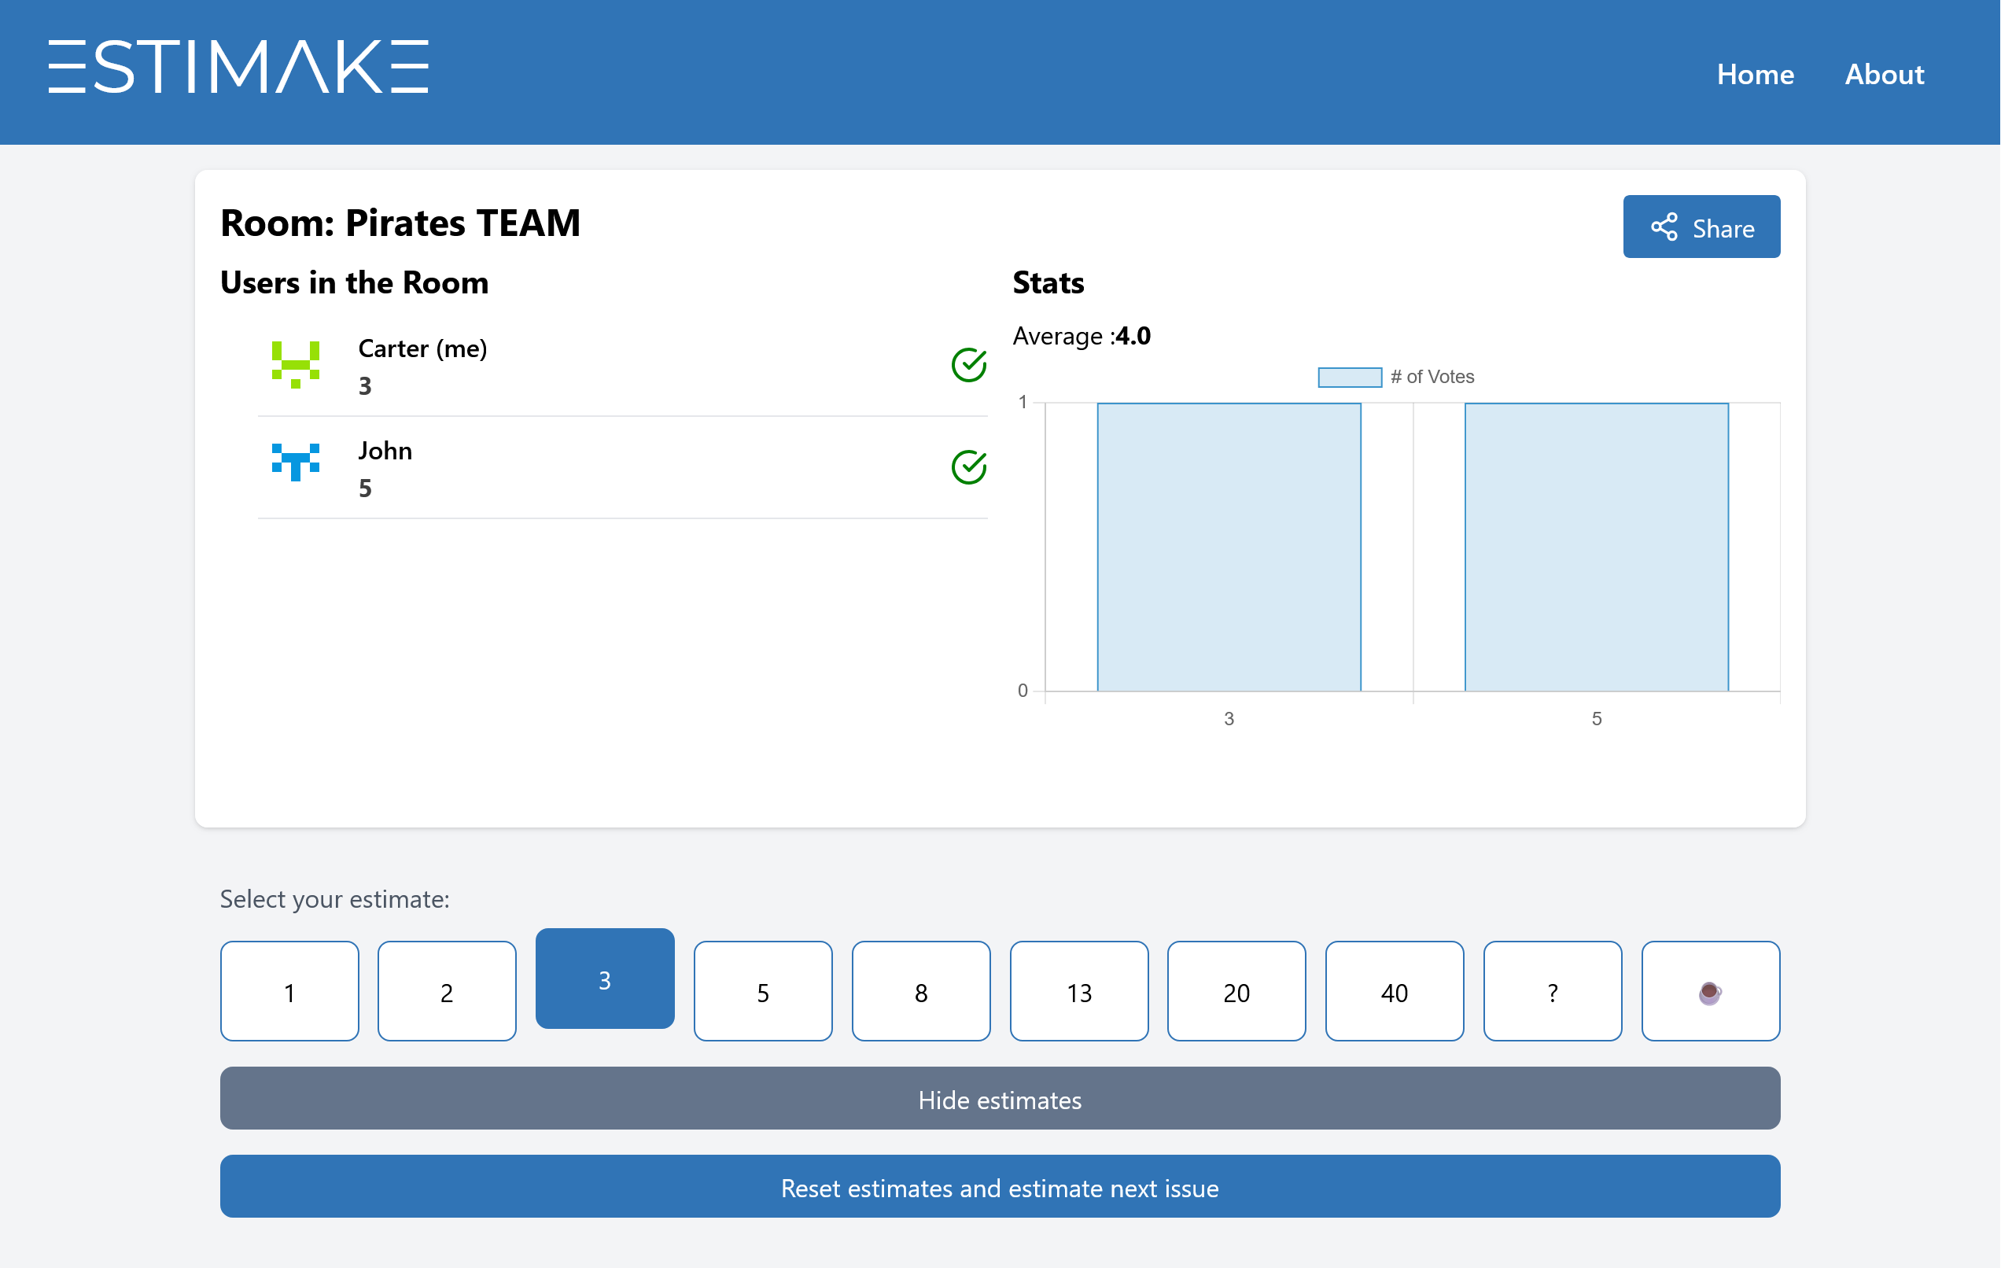Viewport: 2001px width, 1268px height.
Task: Select the question mark estimate card
Action: (1551, 991)
